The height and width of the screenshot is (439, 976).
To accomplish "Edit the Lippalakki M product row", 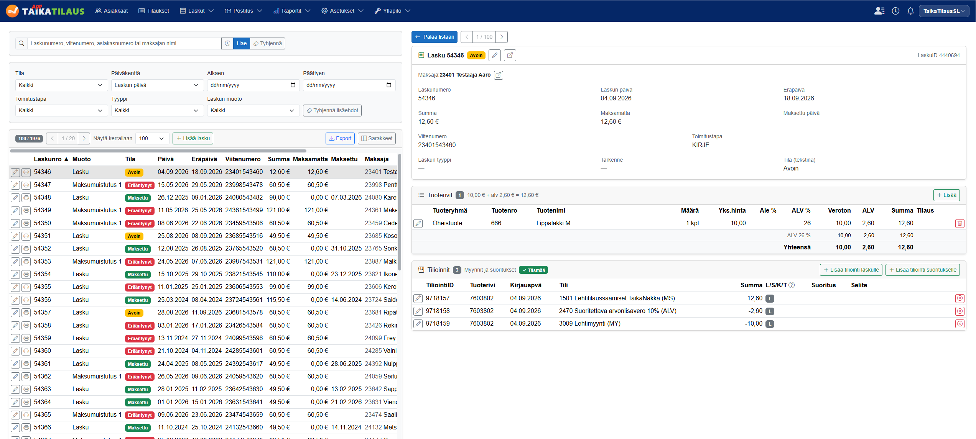I will [418, 223].
